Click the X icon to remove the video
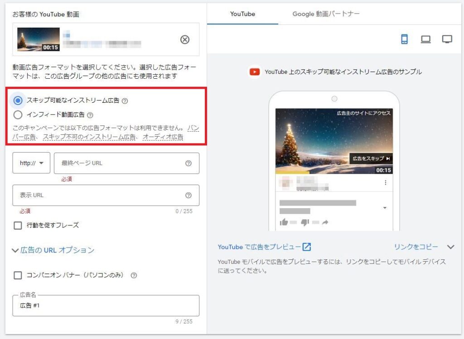464x339 pixels. pos(185,40)
